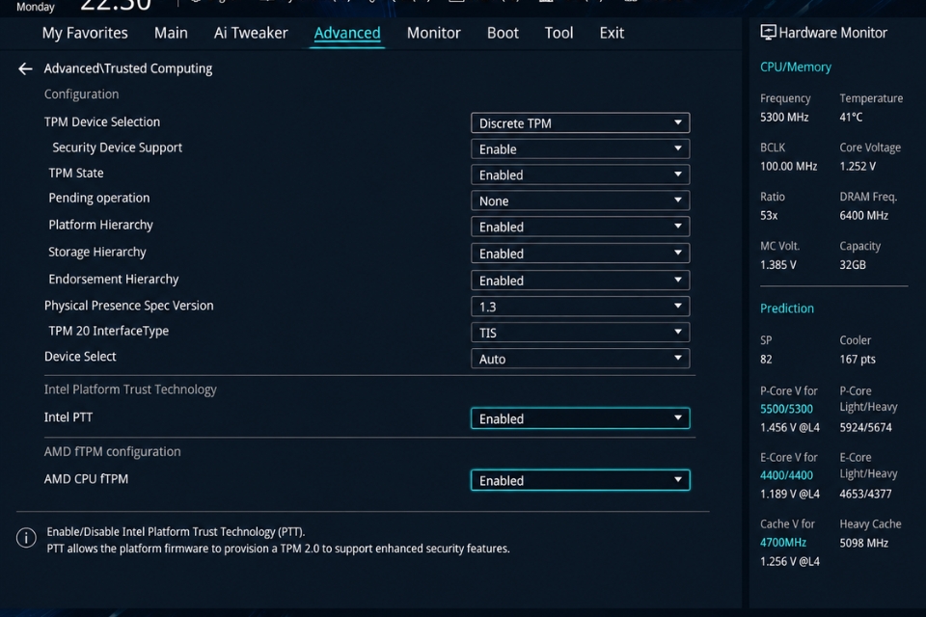Click the Monday day label

35,7
